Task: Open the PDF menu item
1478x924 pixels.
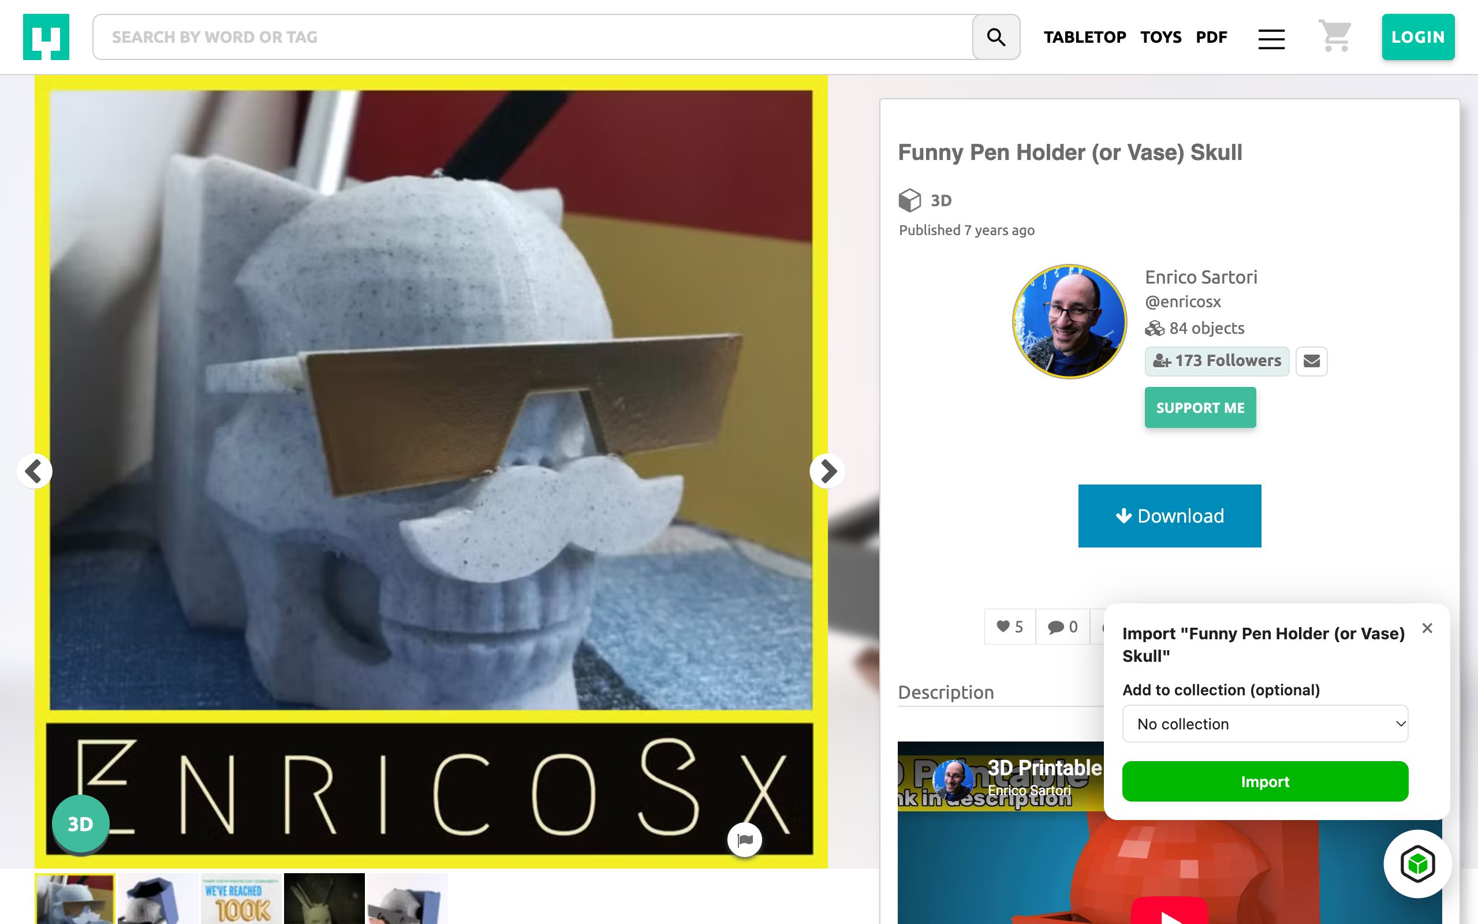Action: point(1211,36)
